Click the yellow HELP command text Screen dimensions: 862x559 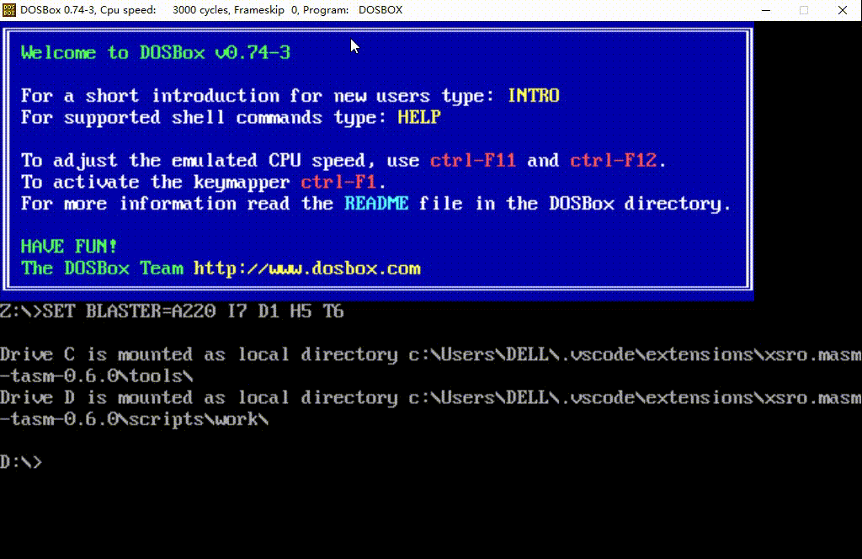click(x=419, y=117)
